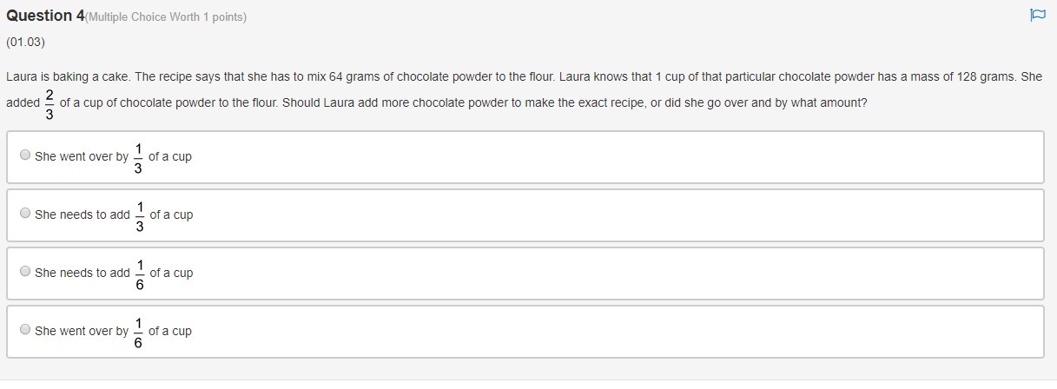
Task: Click "of a cup" in the first answer
Action: point(170,157)
